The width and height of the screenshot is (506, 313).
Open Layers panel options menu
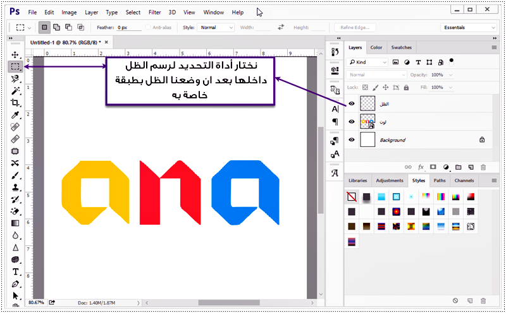(494, 47)
